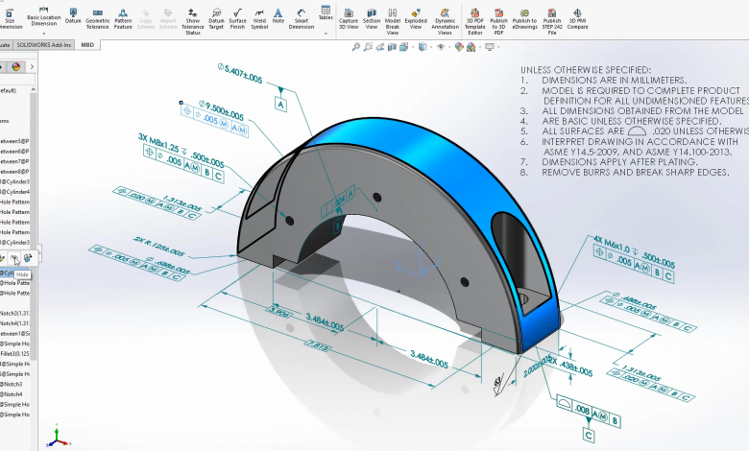
Task: Select datum A label box on model
Action: pyautogui.click(x=280, y=105)
